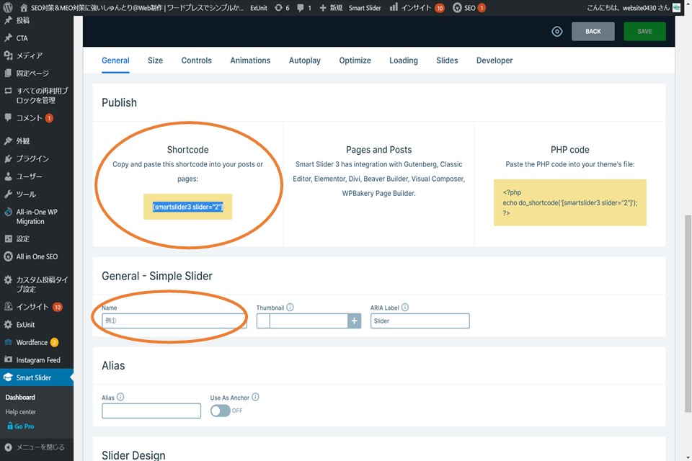Click the preview eye icon beside BACK

click(557, 31)
